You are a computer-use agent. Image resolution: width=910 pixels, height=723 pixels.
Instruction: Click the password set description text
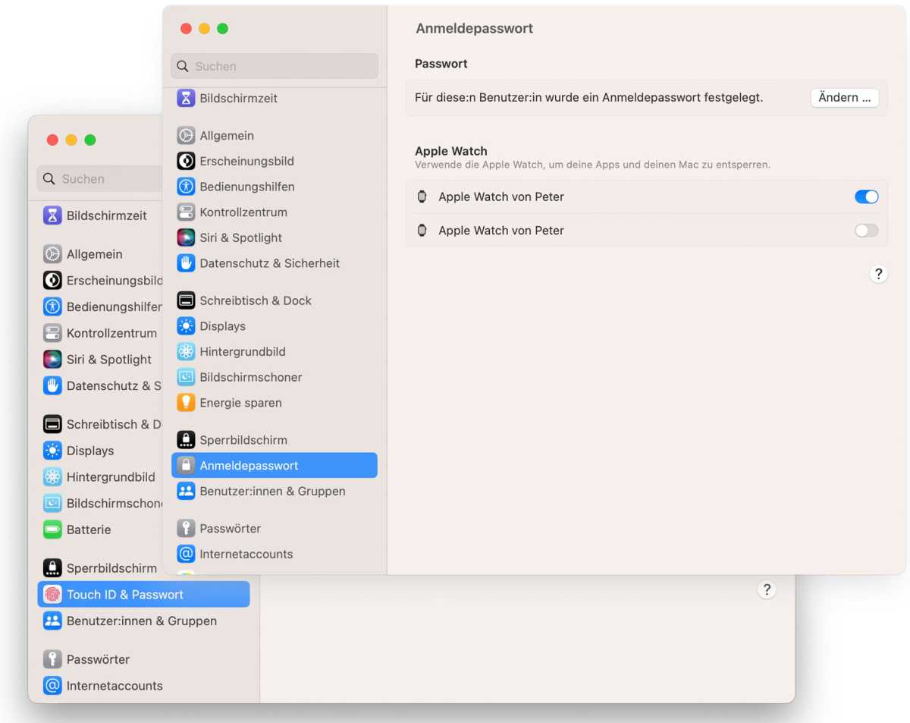point(588,97)
